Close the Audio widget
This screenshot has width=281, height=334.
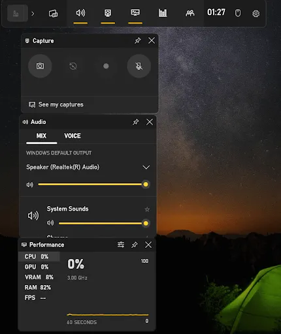(x=150, y=122)
